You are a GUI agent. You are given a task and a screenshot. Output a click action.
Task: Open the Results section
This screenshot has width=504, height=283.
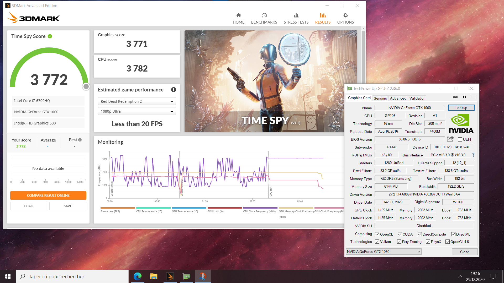[x=323, y=18]
